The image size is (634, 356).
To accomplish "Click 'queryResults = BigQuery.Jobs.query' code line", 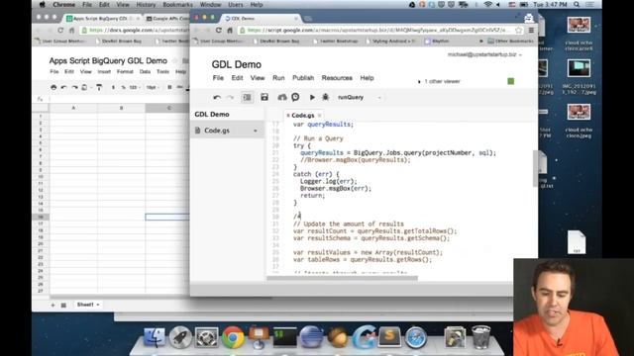I will pos(398,153).
